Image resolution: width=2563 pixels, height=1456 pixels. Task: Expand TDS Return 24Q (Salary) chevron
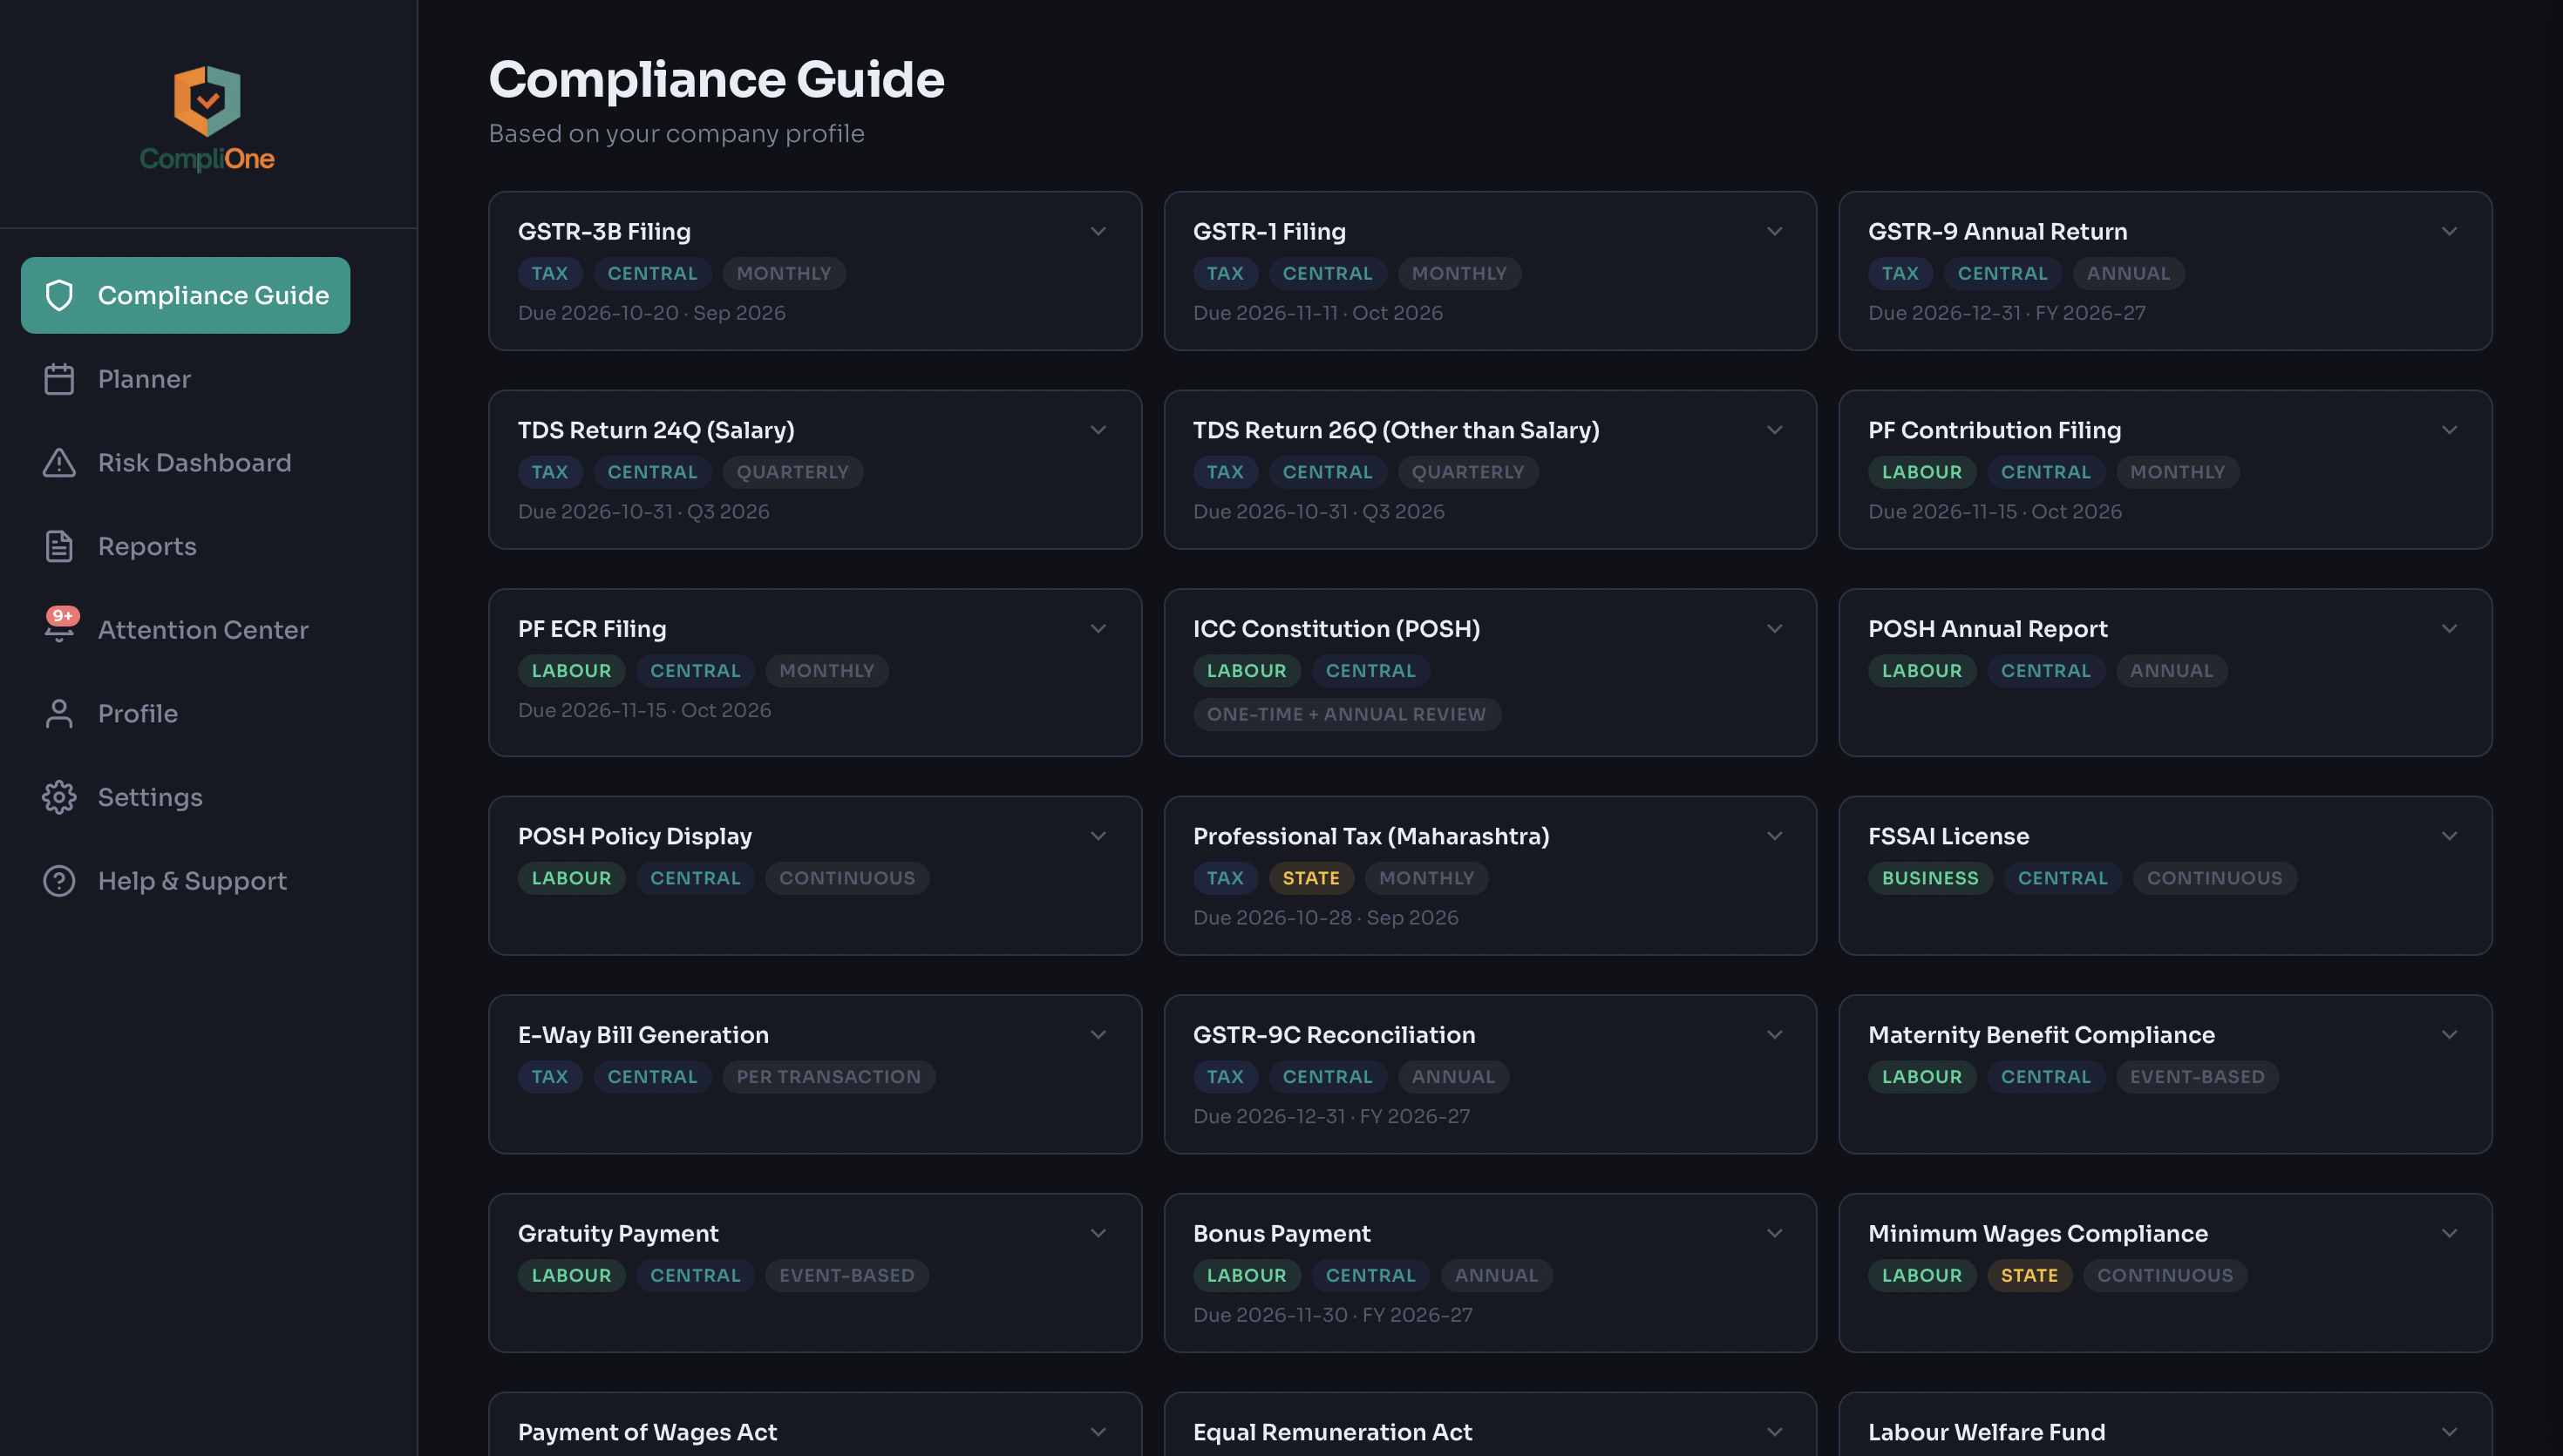[x=1098, y=430]
